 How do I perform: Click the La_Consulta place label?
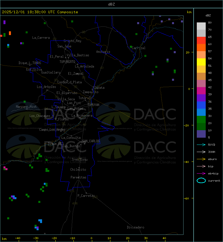(x=71, y=138)
